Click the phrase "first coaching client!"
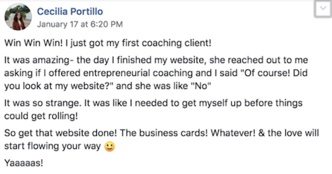The image size is (332, 174). [x=168, y=44]
